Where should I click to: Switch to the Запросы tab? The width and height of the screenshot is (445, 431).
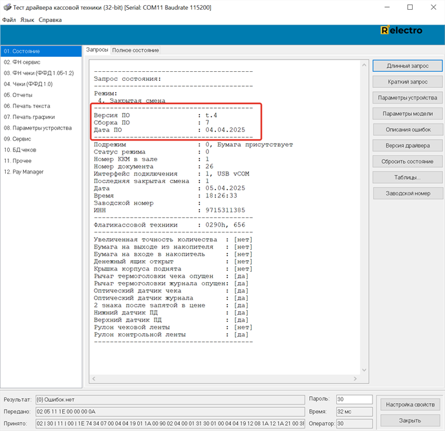(97, 50)
